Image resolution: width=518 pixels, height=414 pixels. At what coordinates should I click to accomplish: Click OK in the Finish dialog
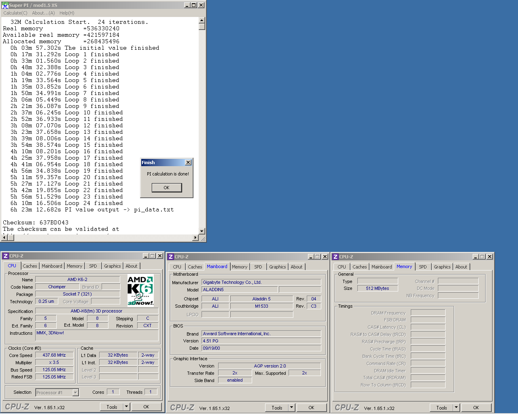pyautogui.click(x=167, y=188)
